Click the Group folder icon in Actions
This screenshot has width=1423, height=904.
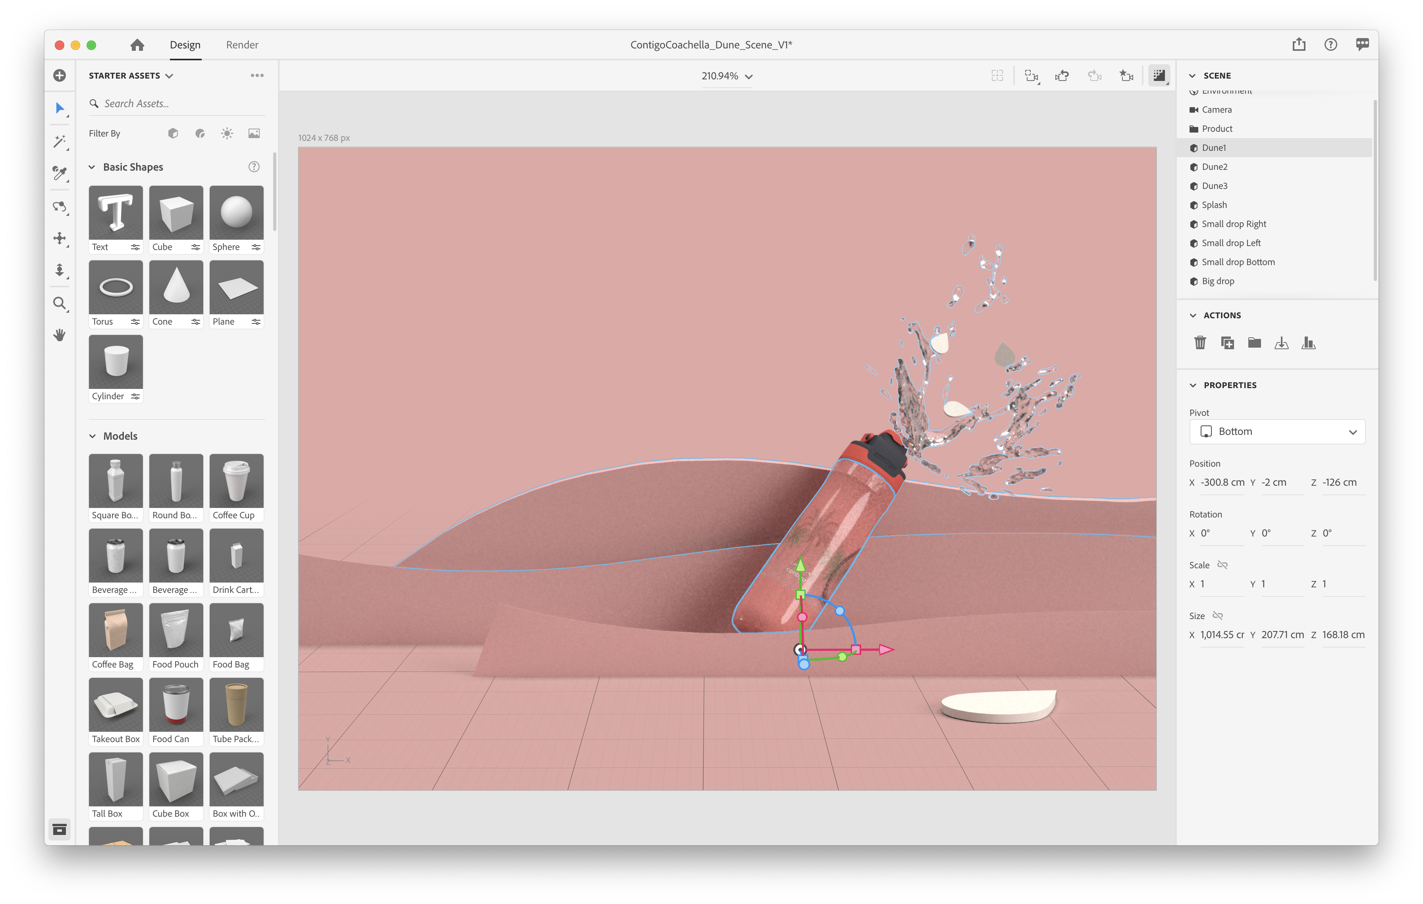[1254, 343]
